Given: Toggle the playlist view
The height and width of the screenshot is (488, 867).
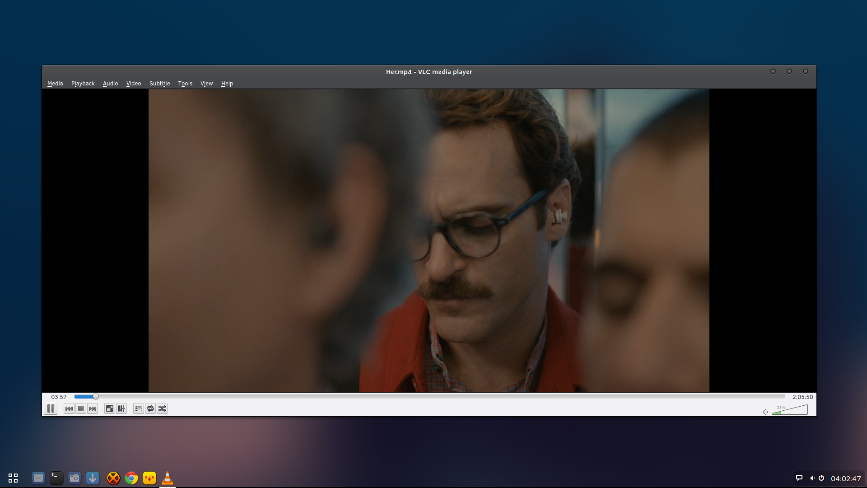Looking at the screenshot, I should pyautogui.click(x=139, y=408).
